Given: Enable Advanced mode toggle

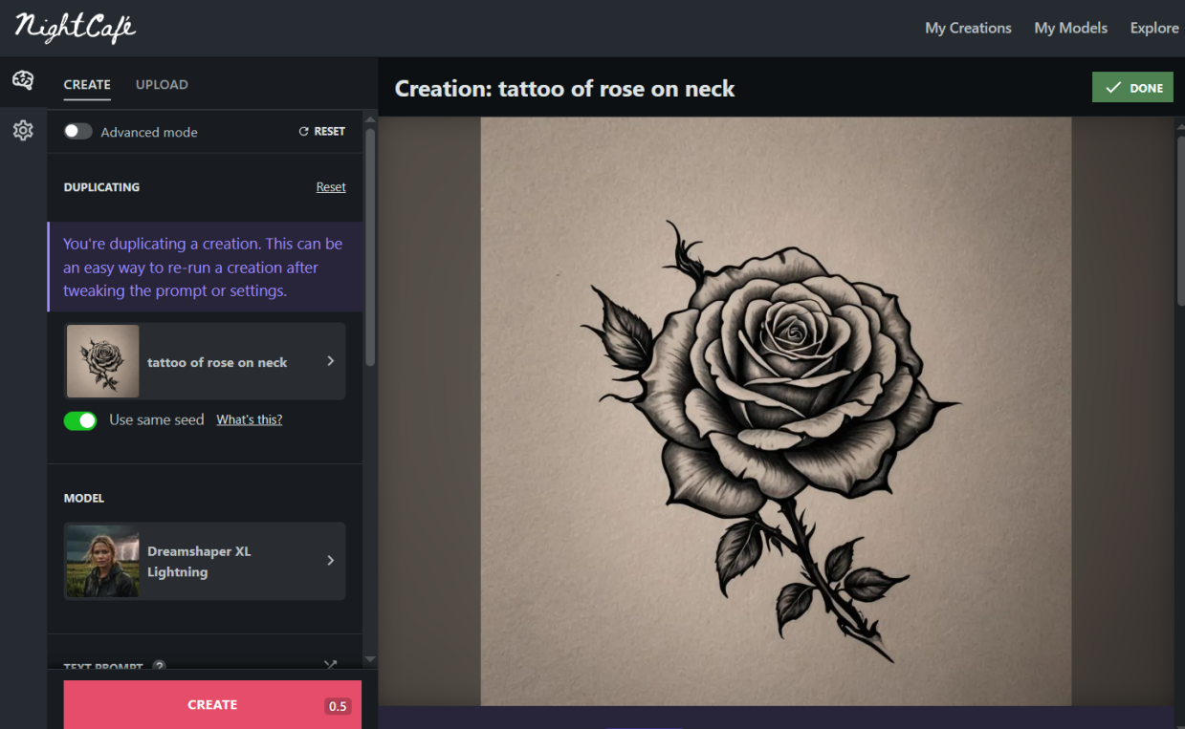Looking at the screenshot, I should [x=78, y=132].
